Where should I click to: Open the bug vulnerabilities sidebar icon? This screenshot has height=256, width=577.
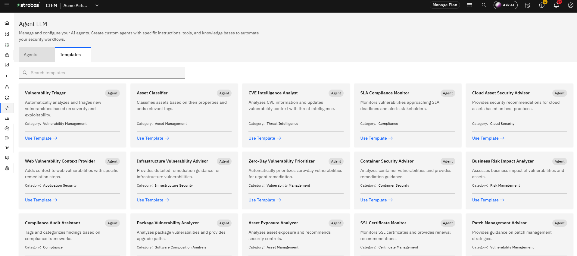pos(7,55)
